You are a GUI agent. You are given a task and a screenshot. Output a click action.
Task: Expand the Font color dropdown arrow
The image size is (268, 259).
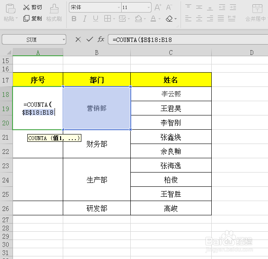point(159,19)
